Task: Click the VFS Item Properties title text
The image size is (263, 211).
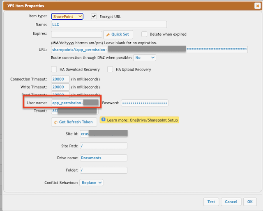Action: [x=25, y=6]
